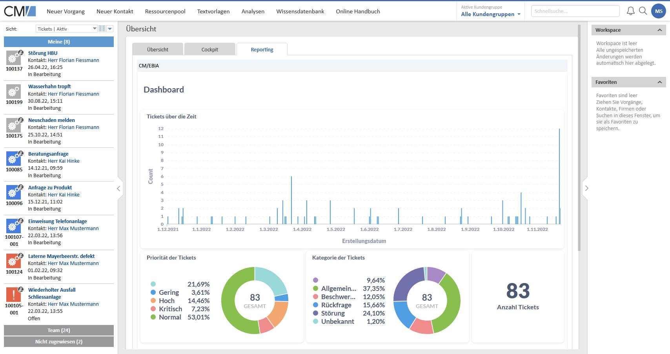670x354 pixels.
Task: Click the ticket list view icon
Action: coord(102,29)
